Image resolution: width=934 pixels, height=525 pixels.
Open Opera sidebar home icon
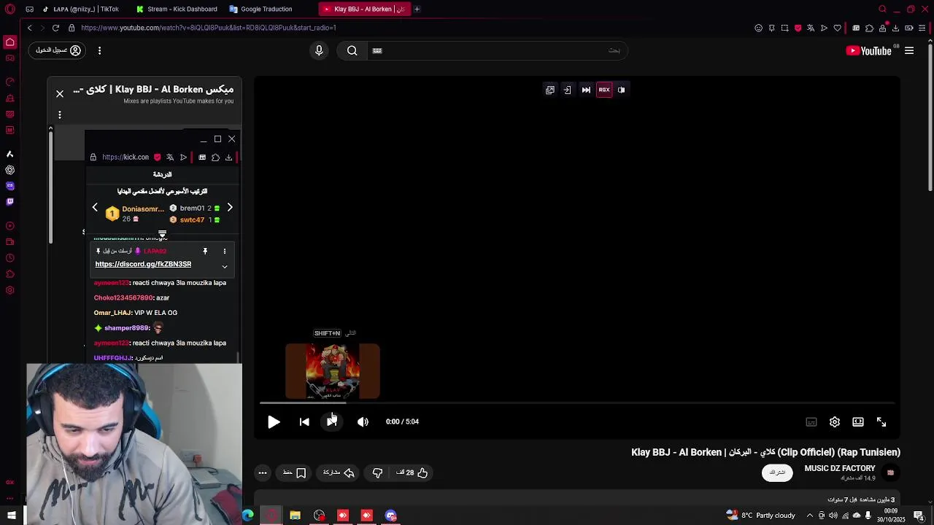(10, 42)
